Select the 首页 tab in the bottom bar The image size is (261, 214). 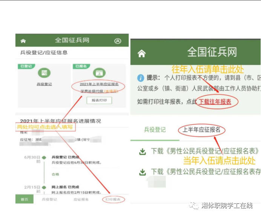[x=24, y=199]
